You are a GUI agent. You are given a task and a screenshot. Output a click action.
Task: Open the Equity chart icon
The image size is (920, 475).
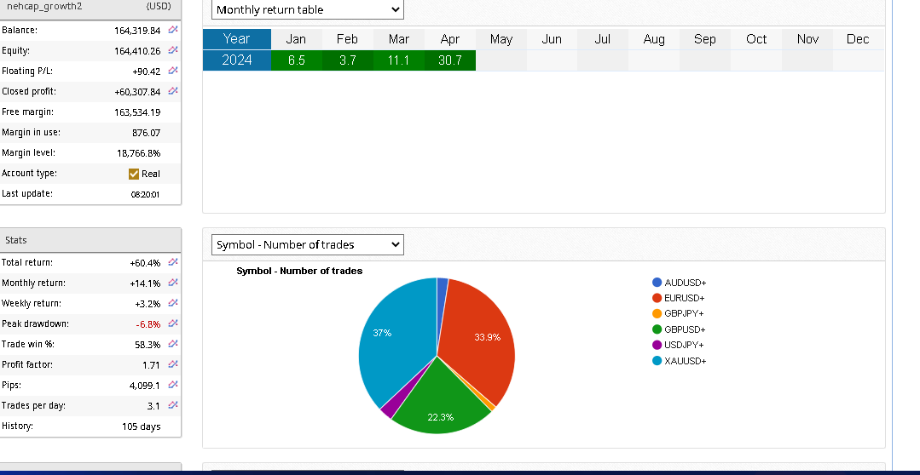point(173,50)
